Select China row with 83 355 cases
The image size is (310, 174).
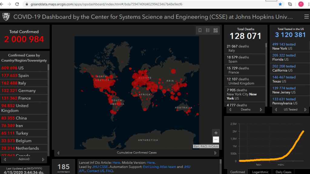tap(24, 118)
